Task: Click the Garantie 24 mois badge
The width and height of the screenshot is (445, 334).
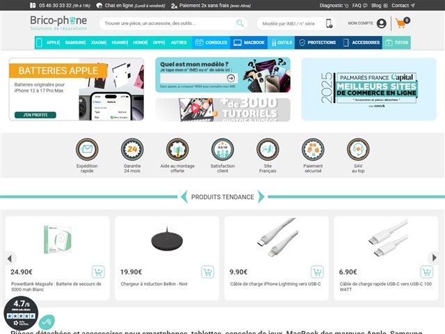Action: [x=132, y=150]
